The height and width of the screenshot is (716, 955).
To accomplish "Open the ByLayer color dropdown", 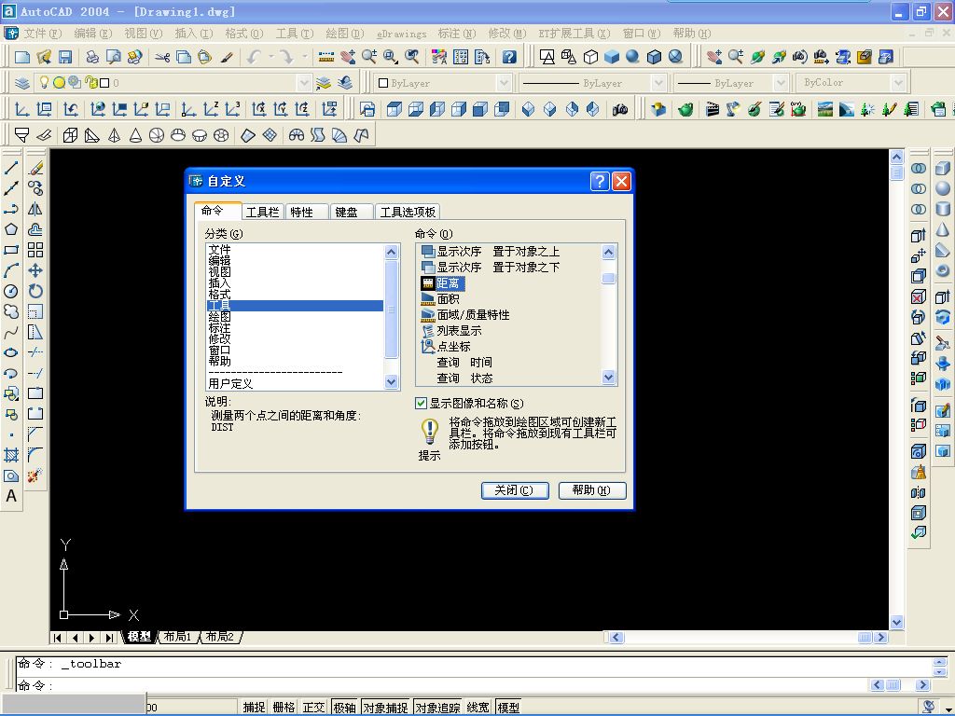I will pyautogui.click(x=503, y=83).
